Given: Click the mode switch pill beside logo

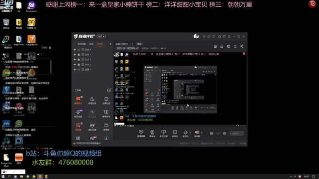Looking at the screenshot, I should 101,36.
